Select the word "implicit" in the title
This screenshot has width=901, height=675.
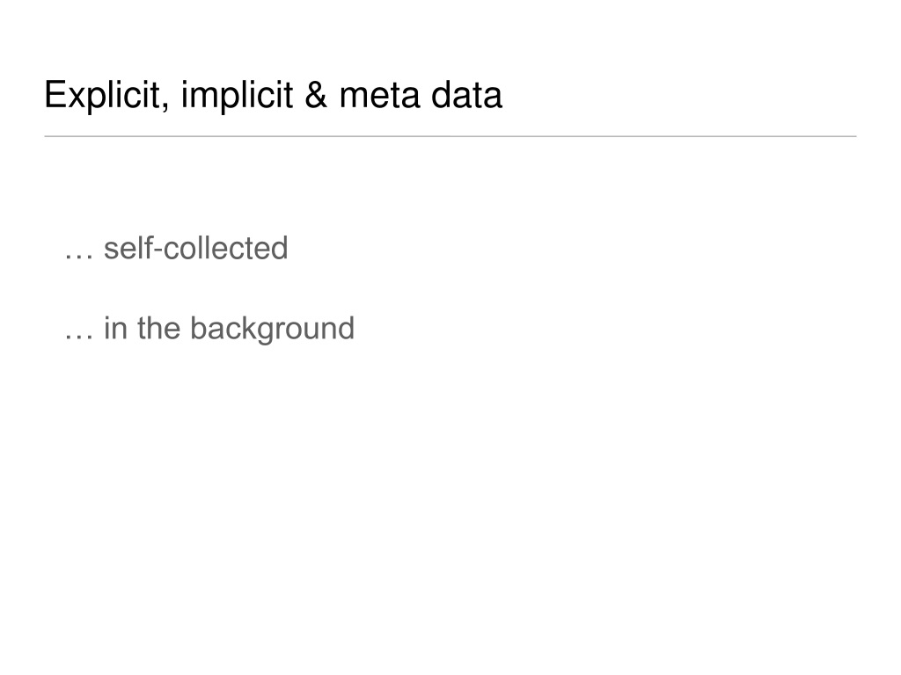point(237,95)
